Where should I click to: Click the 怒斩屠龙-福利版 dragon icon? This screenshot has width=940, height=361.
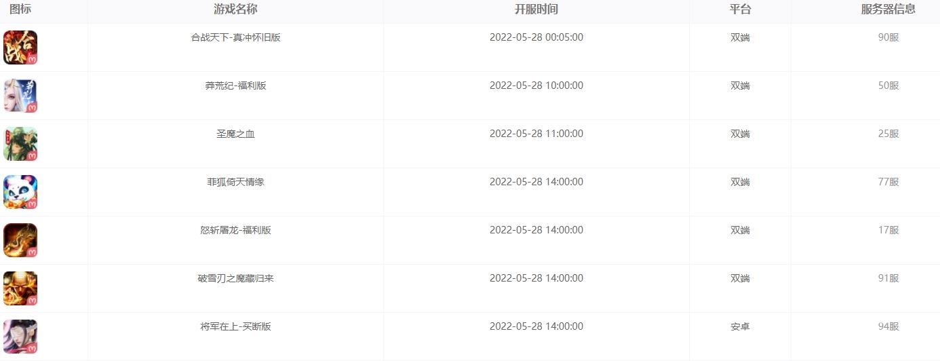pyautogui.click(x=20, y=240)
